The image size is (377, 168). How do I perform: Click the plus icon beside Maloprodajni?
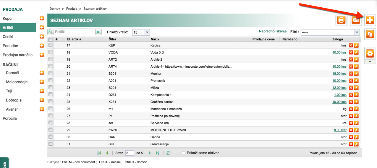42,82
